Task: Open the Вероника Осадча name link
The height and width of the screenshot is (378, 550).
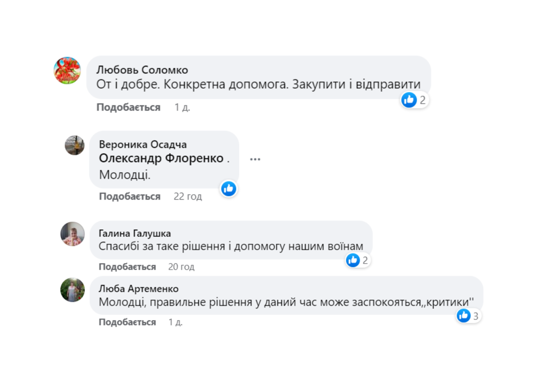Action: click(x=143, y=144)
